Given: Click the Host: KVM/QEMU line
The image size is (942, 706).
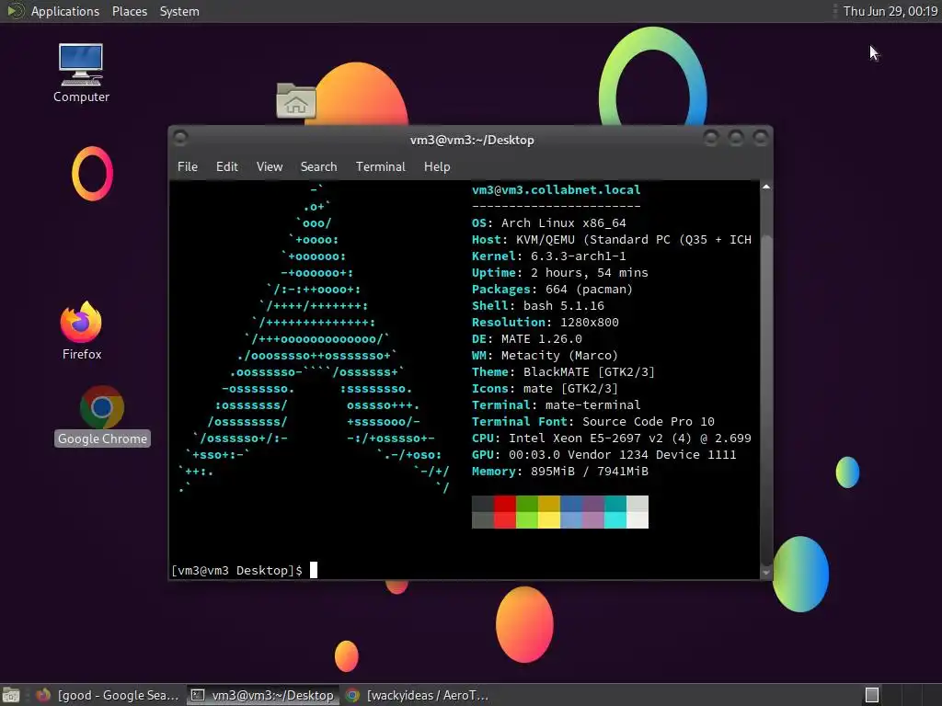Looking at the screenshot, I should pyautogui.click(x=611, y=240).
